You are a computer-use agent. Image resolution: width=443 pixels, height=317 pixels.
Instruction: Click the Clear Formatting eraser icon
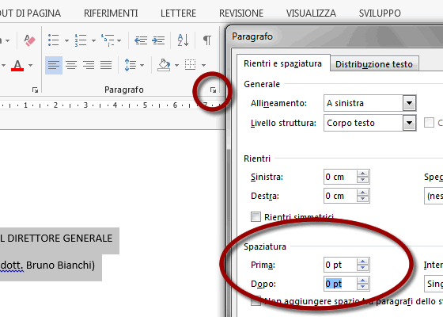click(x=29, y=40)
